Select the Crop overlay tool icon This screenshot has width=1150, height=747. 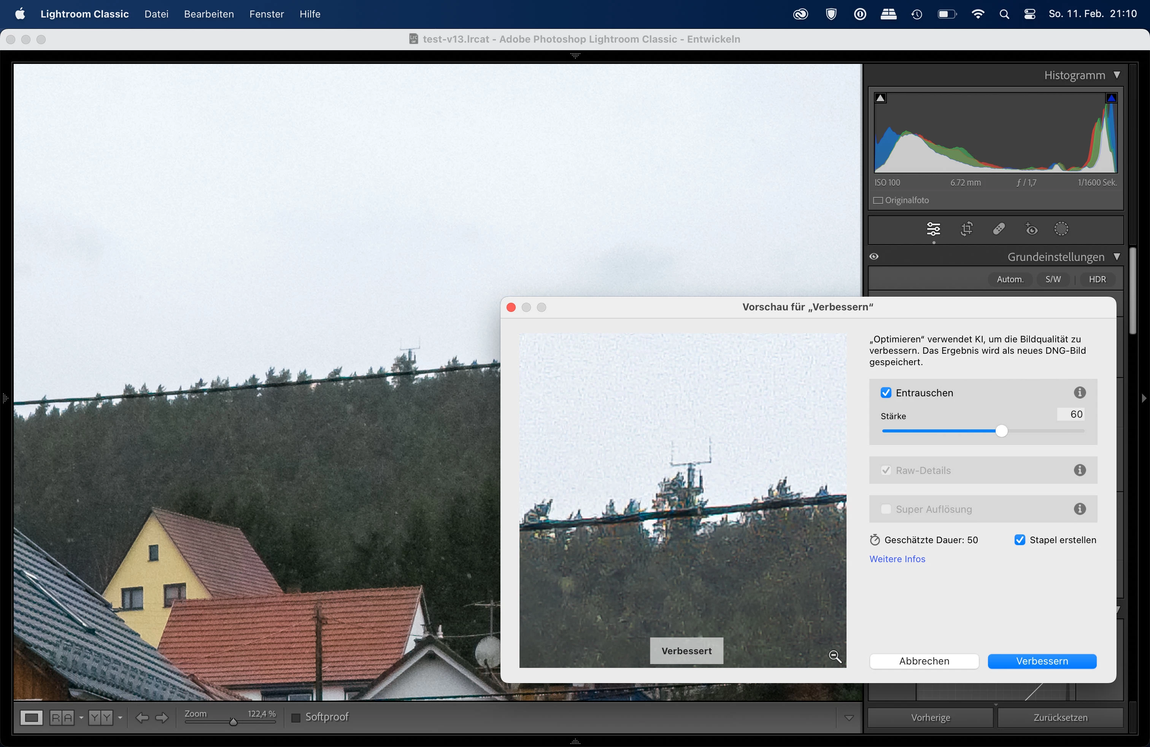click(966, 229)
